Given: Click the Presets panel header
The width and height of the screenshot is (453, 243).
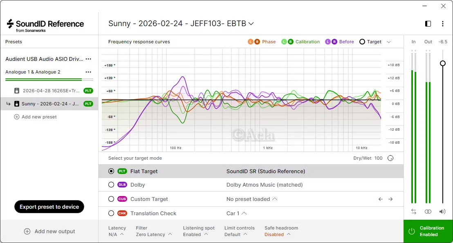Looking at the screenshot, I should click(x=13, y=42).
